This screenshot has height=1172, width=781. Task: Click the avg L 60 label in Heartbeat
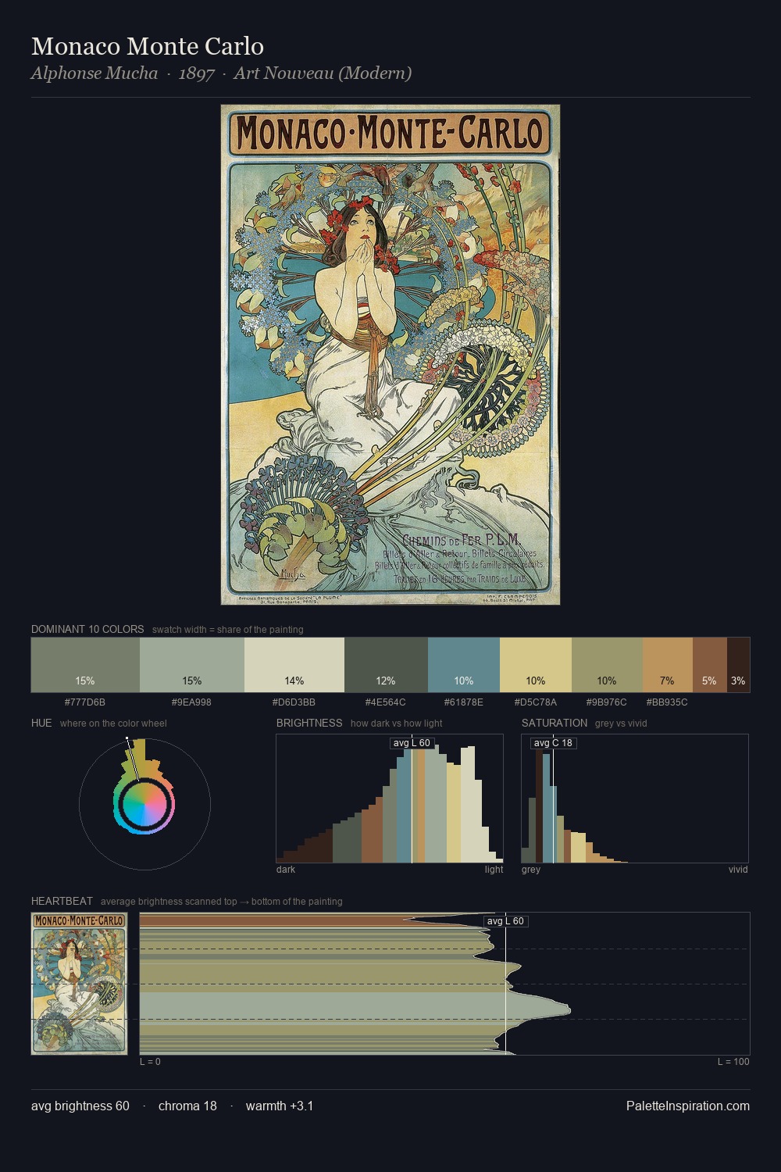(x=505, y=921)
